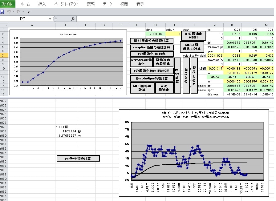Screen dimensions: 276x201
Task: Switch to the ホーム tab
Action: coord(25,4)
